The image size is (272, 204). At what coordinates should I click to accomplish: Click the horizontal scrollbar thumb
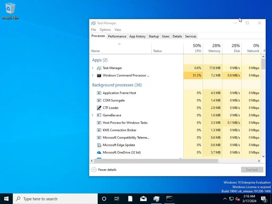pos(156,161)
